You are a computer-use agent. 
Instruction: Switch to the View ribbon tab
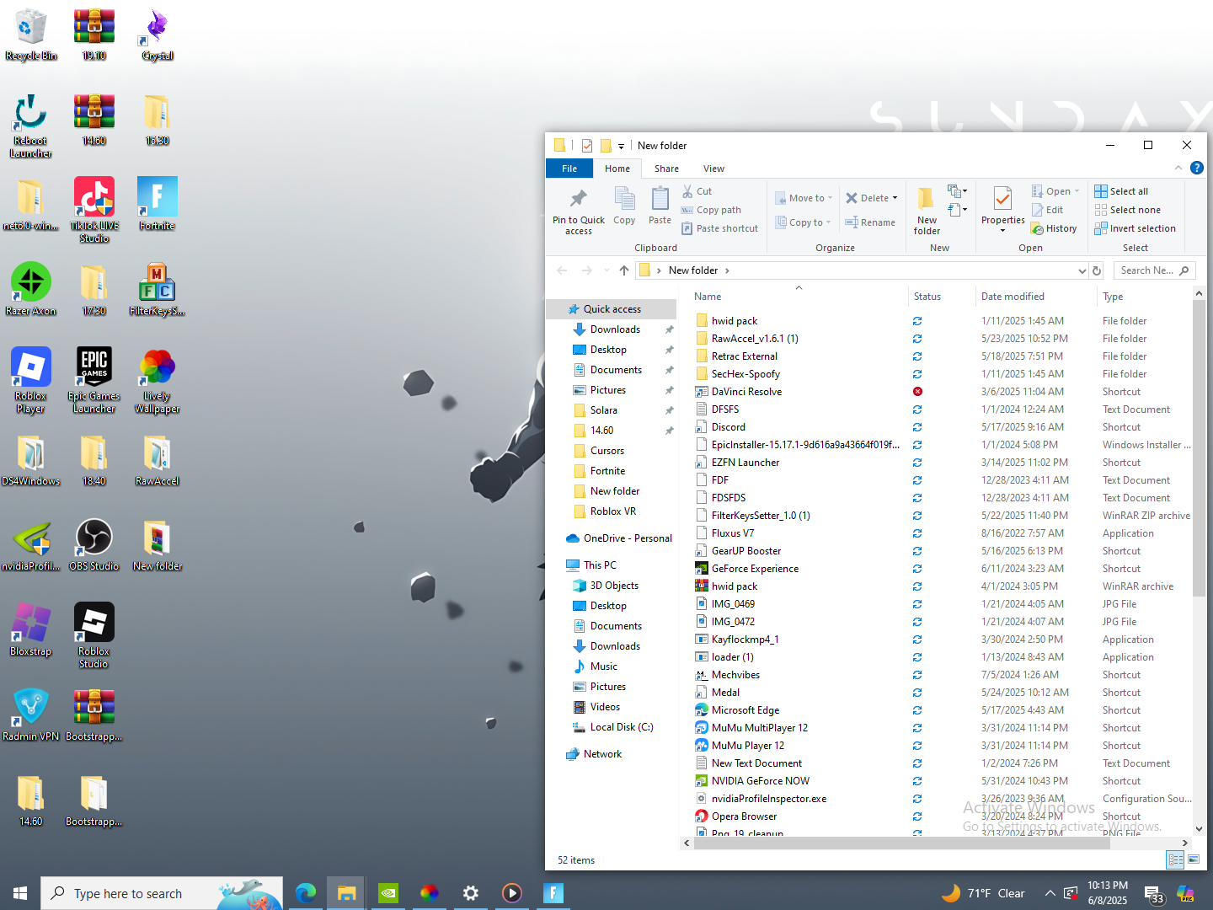[x=713, y=169]
